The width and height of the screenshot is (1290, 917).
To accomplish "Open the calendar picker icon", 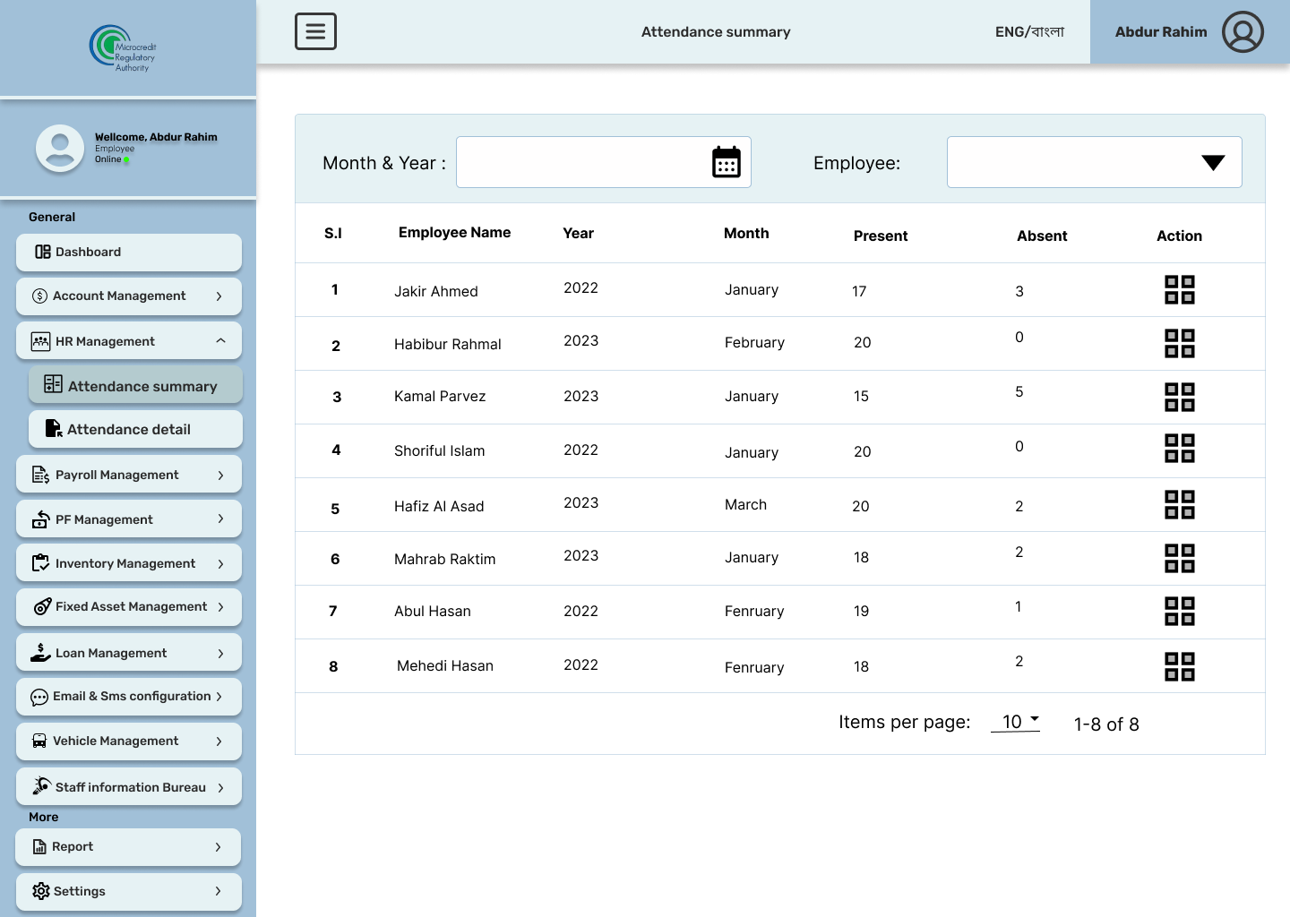I will (727, 162).
